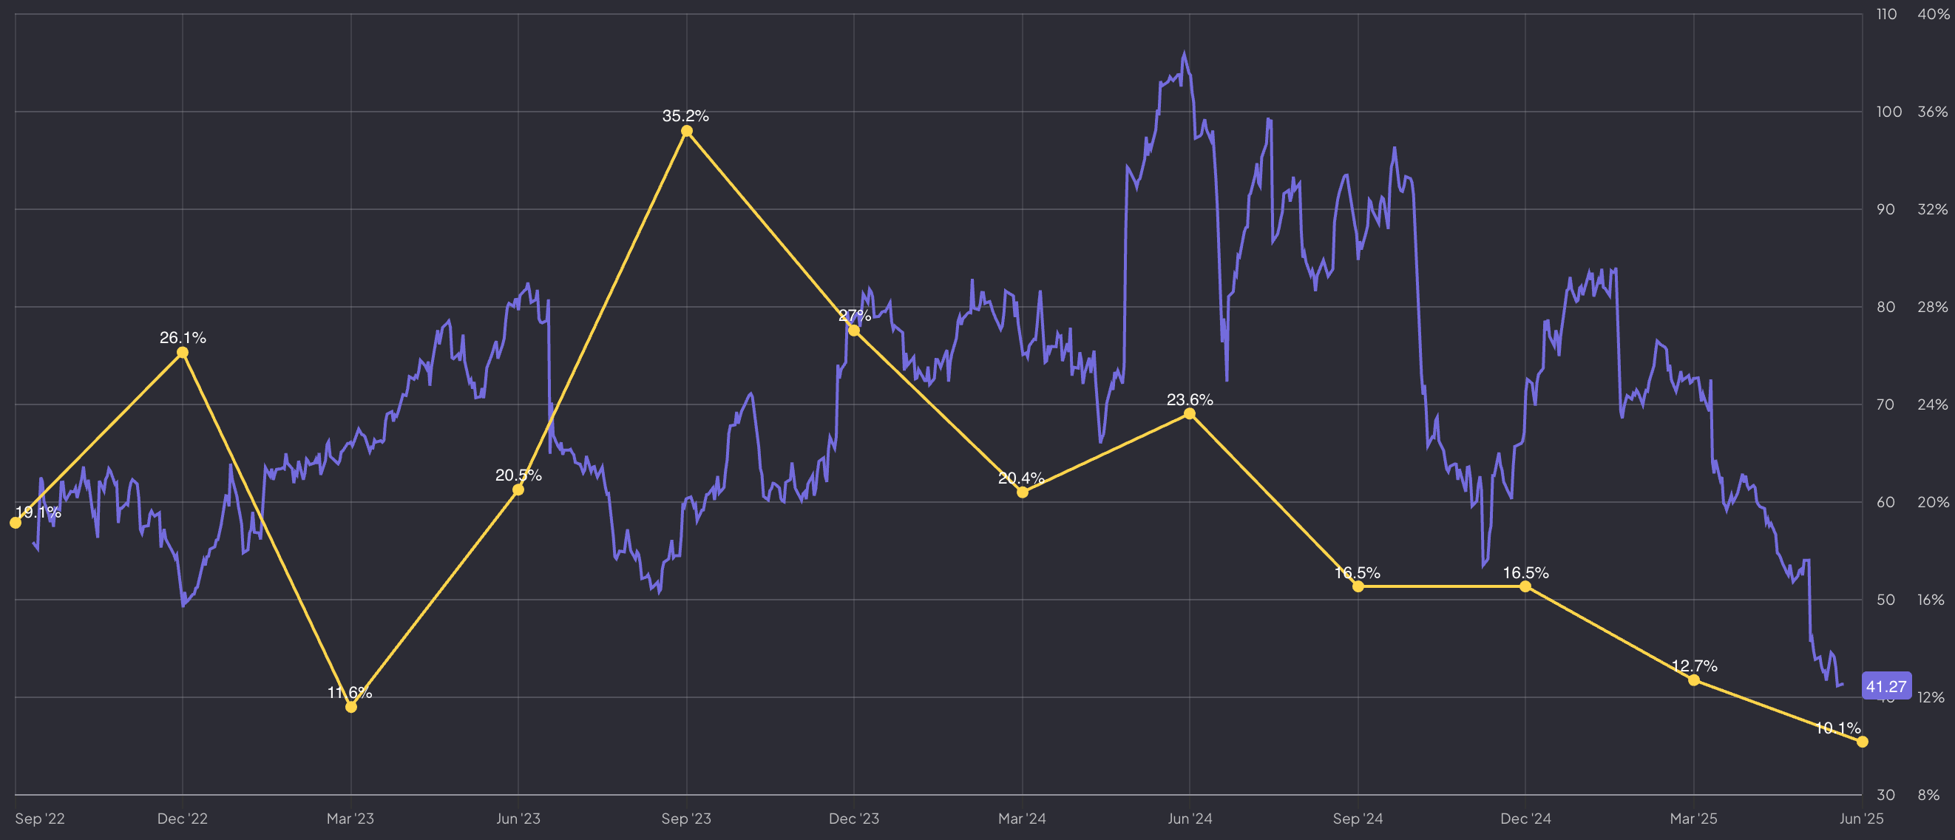Click the 100 price axis label
This screenshot has height=840, width=1955.
click(x=1889, y=112)
